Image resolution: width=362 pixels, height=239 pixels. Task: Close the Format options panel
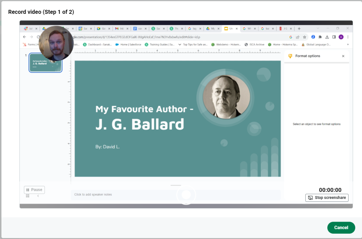coord(343,56)
